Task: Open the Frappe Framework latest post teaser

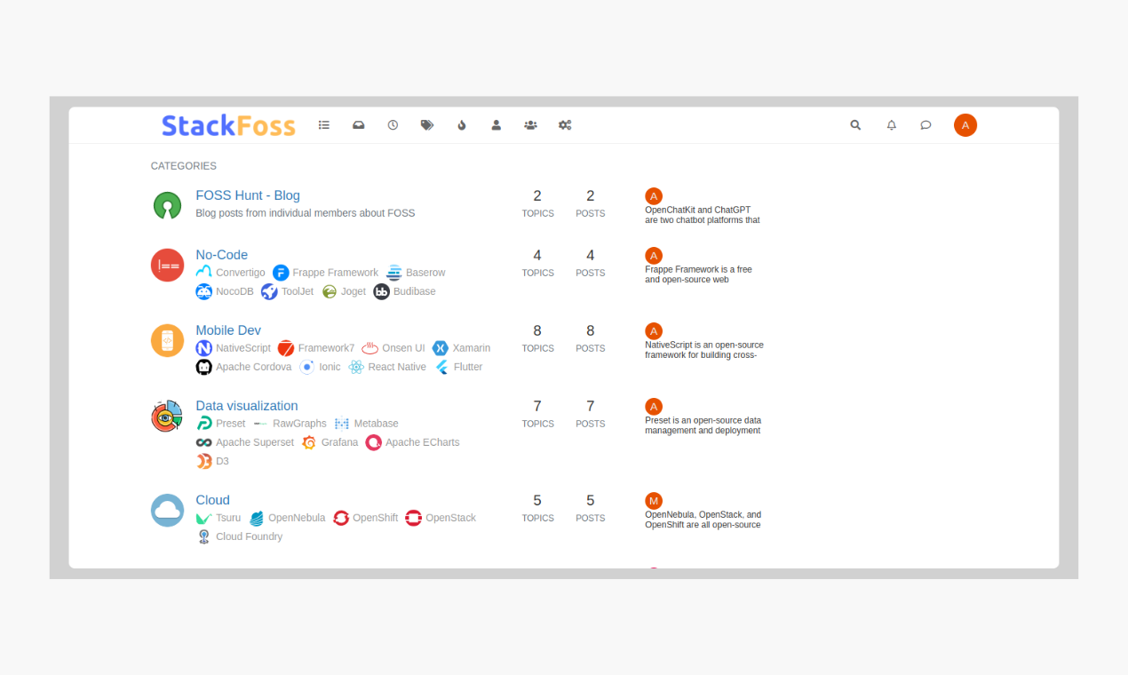Action: (x=699, y=274)
